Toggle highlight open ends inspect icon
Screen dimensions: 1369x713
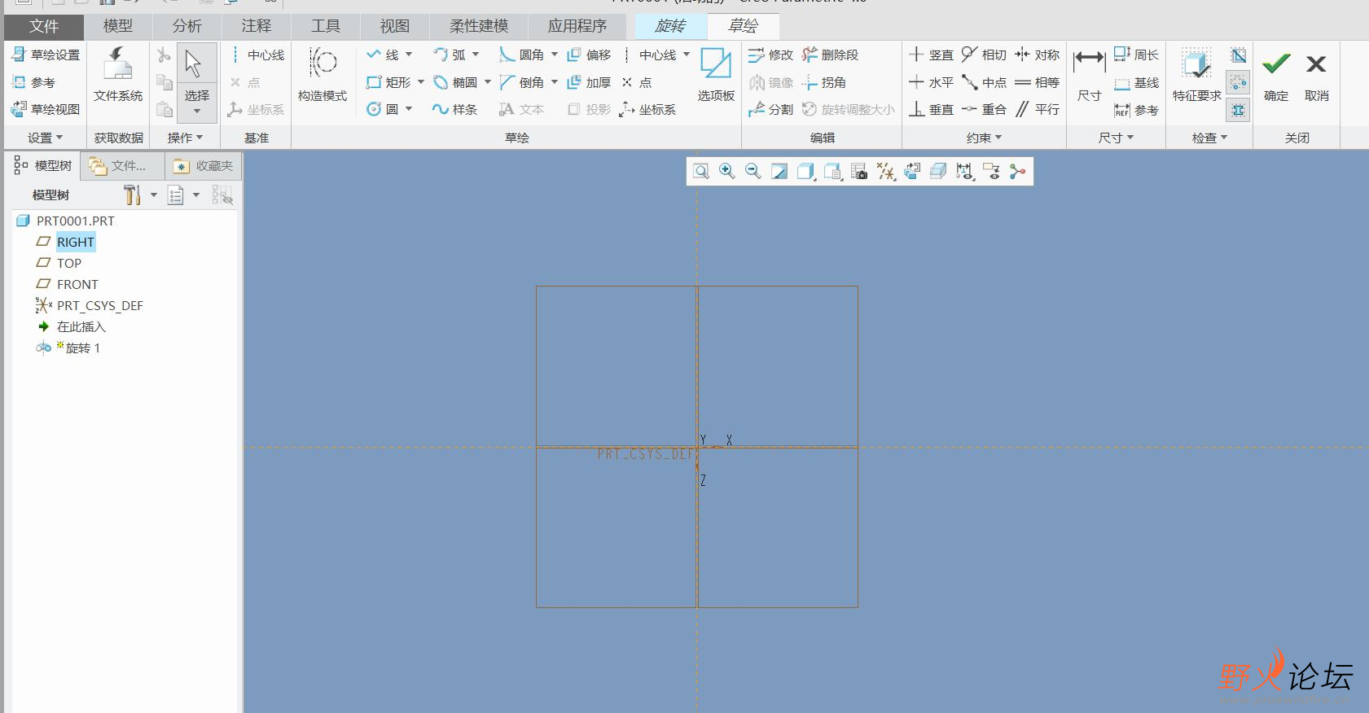(1239, 82)
